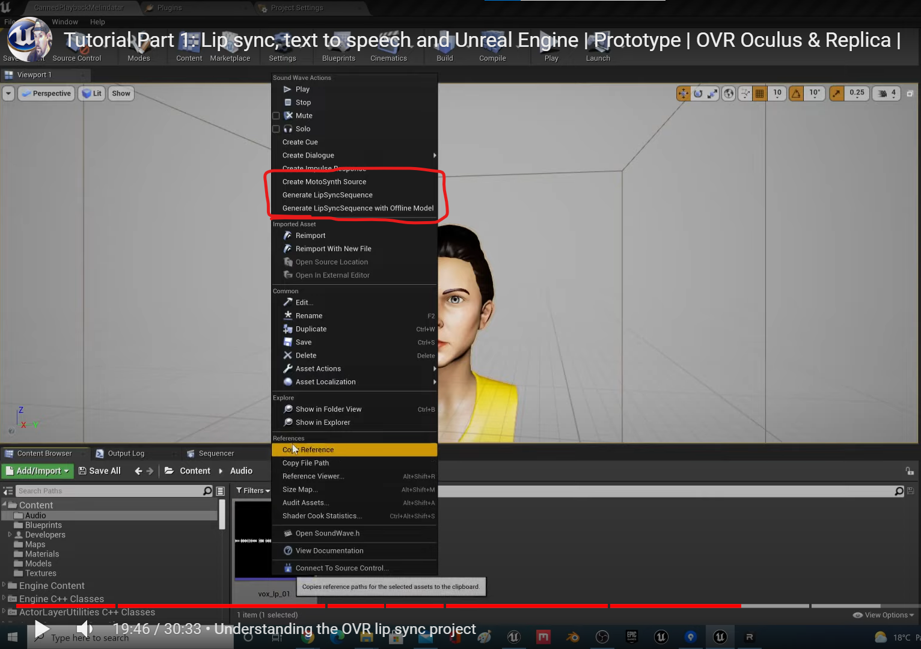Viewport: 921px width, 649px height.
Task: Select Create Cue menu entry
Action: click(x=355, y=142)
